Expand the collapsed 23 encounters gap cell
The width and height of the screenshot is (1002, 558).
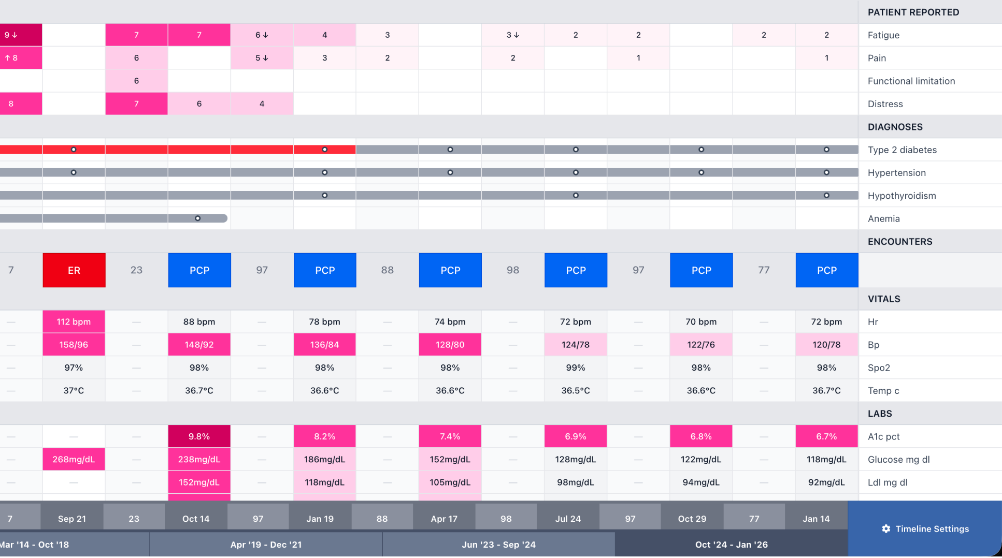point(136,270)
